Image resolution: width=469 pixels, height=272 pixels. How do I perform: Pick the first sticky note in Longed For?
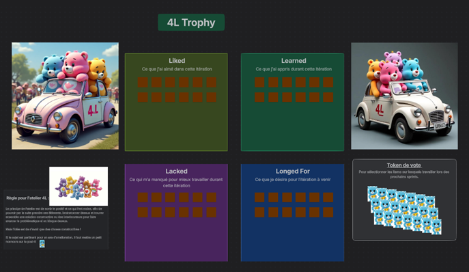point(259,198)
